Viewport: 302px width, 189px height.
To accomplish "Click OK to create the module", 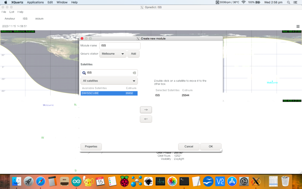I will [x=210, y=147].
